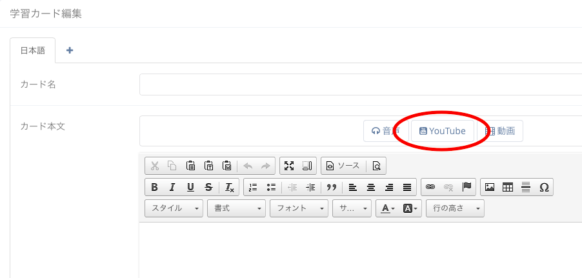Toggle Strikethrough formatting
Viewport: 582px width, 278px height.
point(208,188)
